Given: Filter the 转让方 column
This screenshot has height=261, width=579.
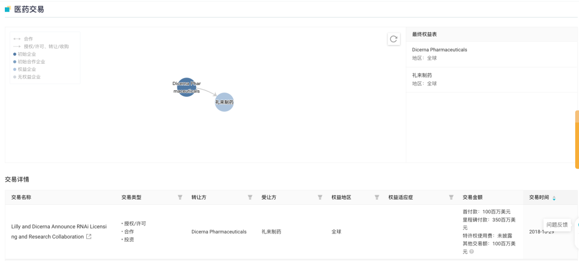Looking at the screenshot, I should pos(250,197).
